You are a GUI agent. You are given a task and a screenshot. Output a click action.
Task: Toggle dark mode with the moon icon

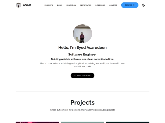(x=143, y=5)
